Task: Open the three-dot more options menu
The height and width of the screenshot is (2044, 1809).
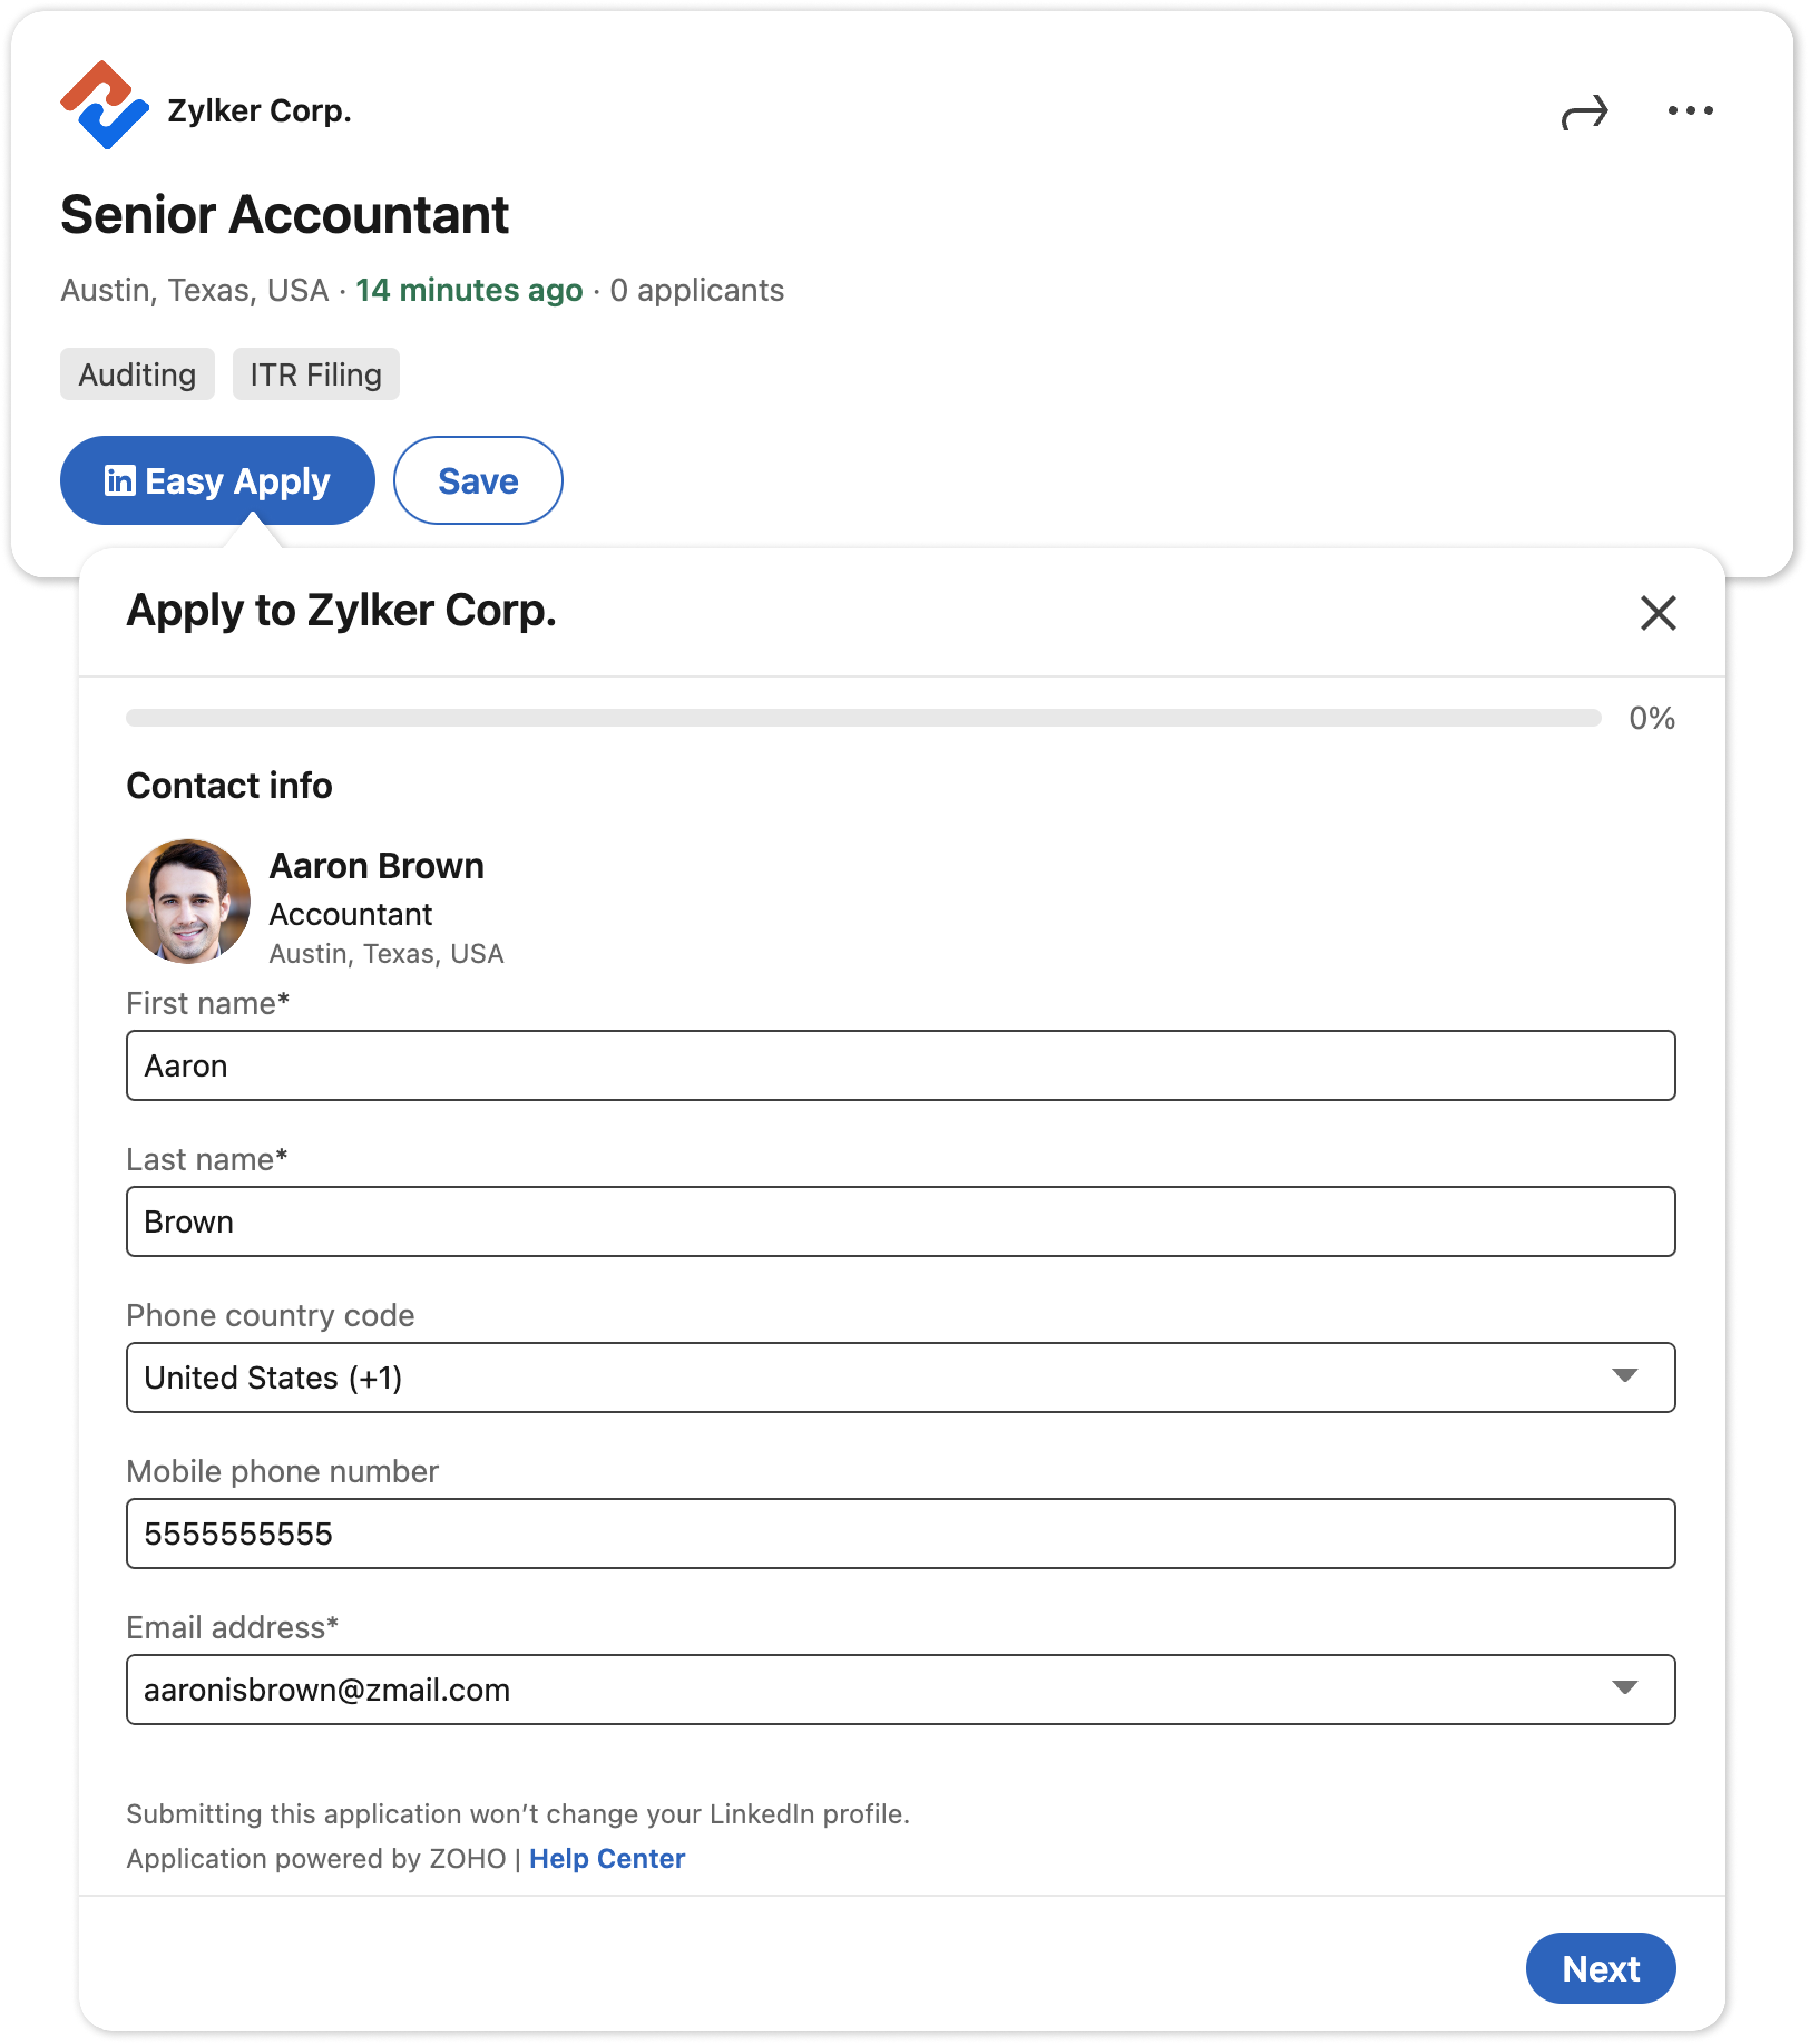Action: click(1690, 111)
